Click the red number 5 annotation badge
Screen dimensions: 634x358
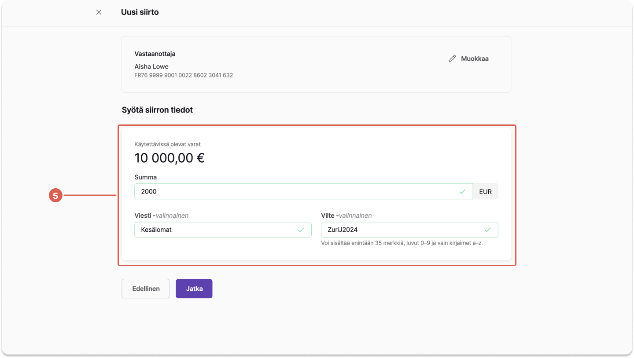55,196
